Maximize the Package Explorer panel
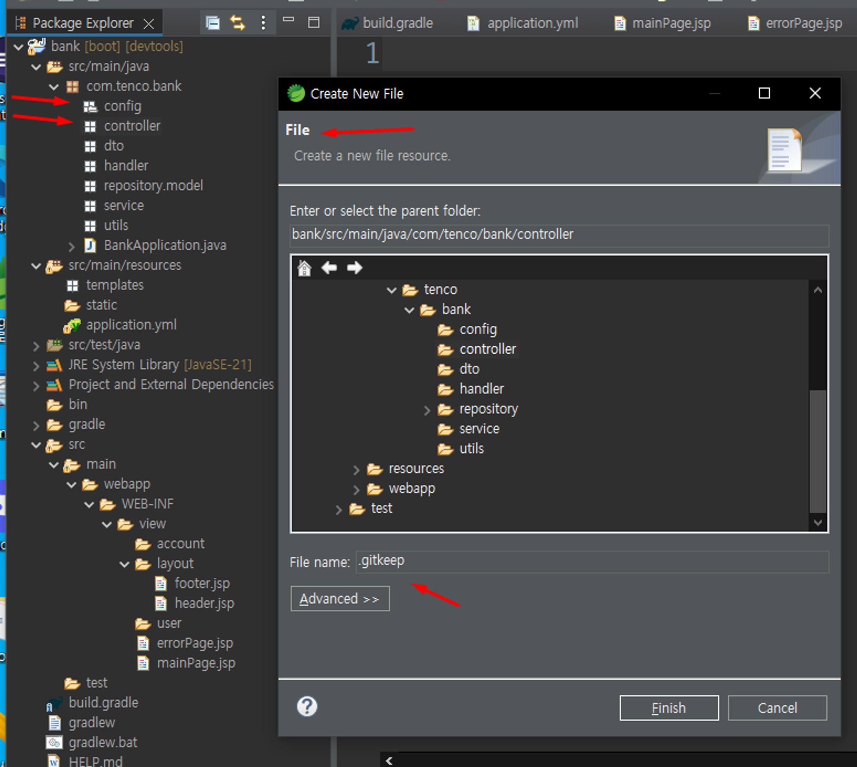 [314, 22]
